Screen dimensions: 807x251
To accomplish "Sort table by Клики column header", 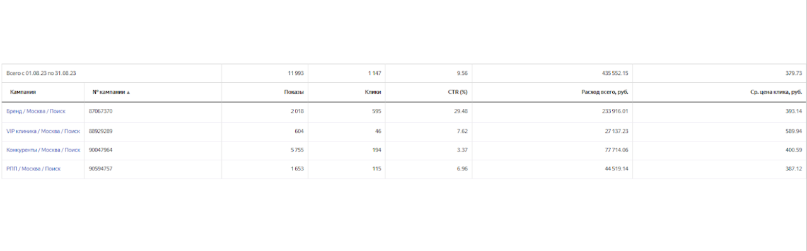I will [x=373, y=92].
